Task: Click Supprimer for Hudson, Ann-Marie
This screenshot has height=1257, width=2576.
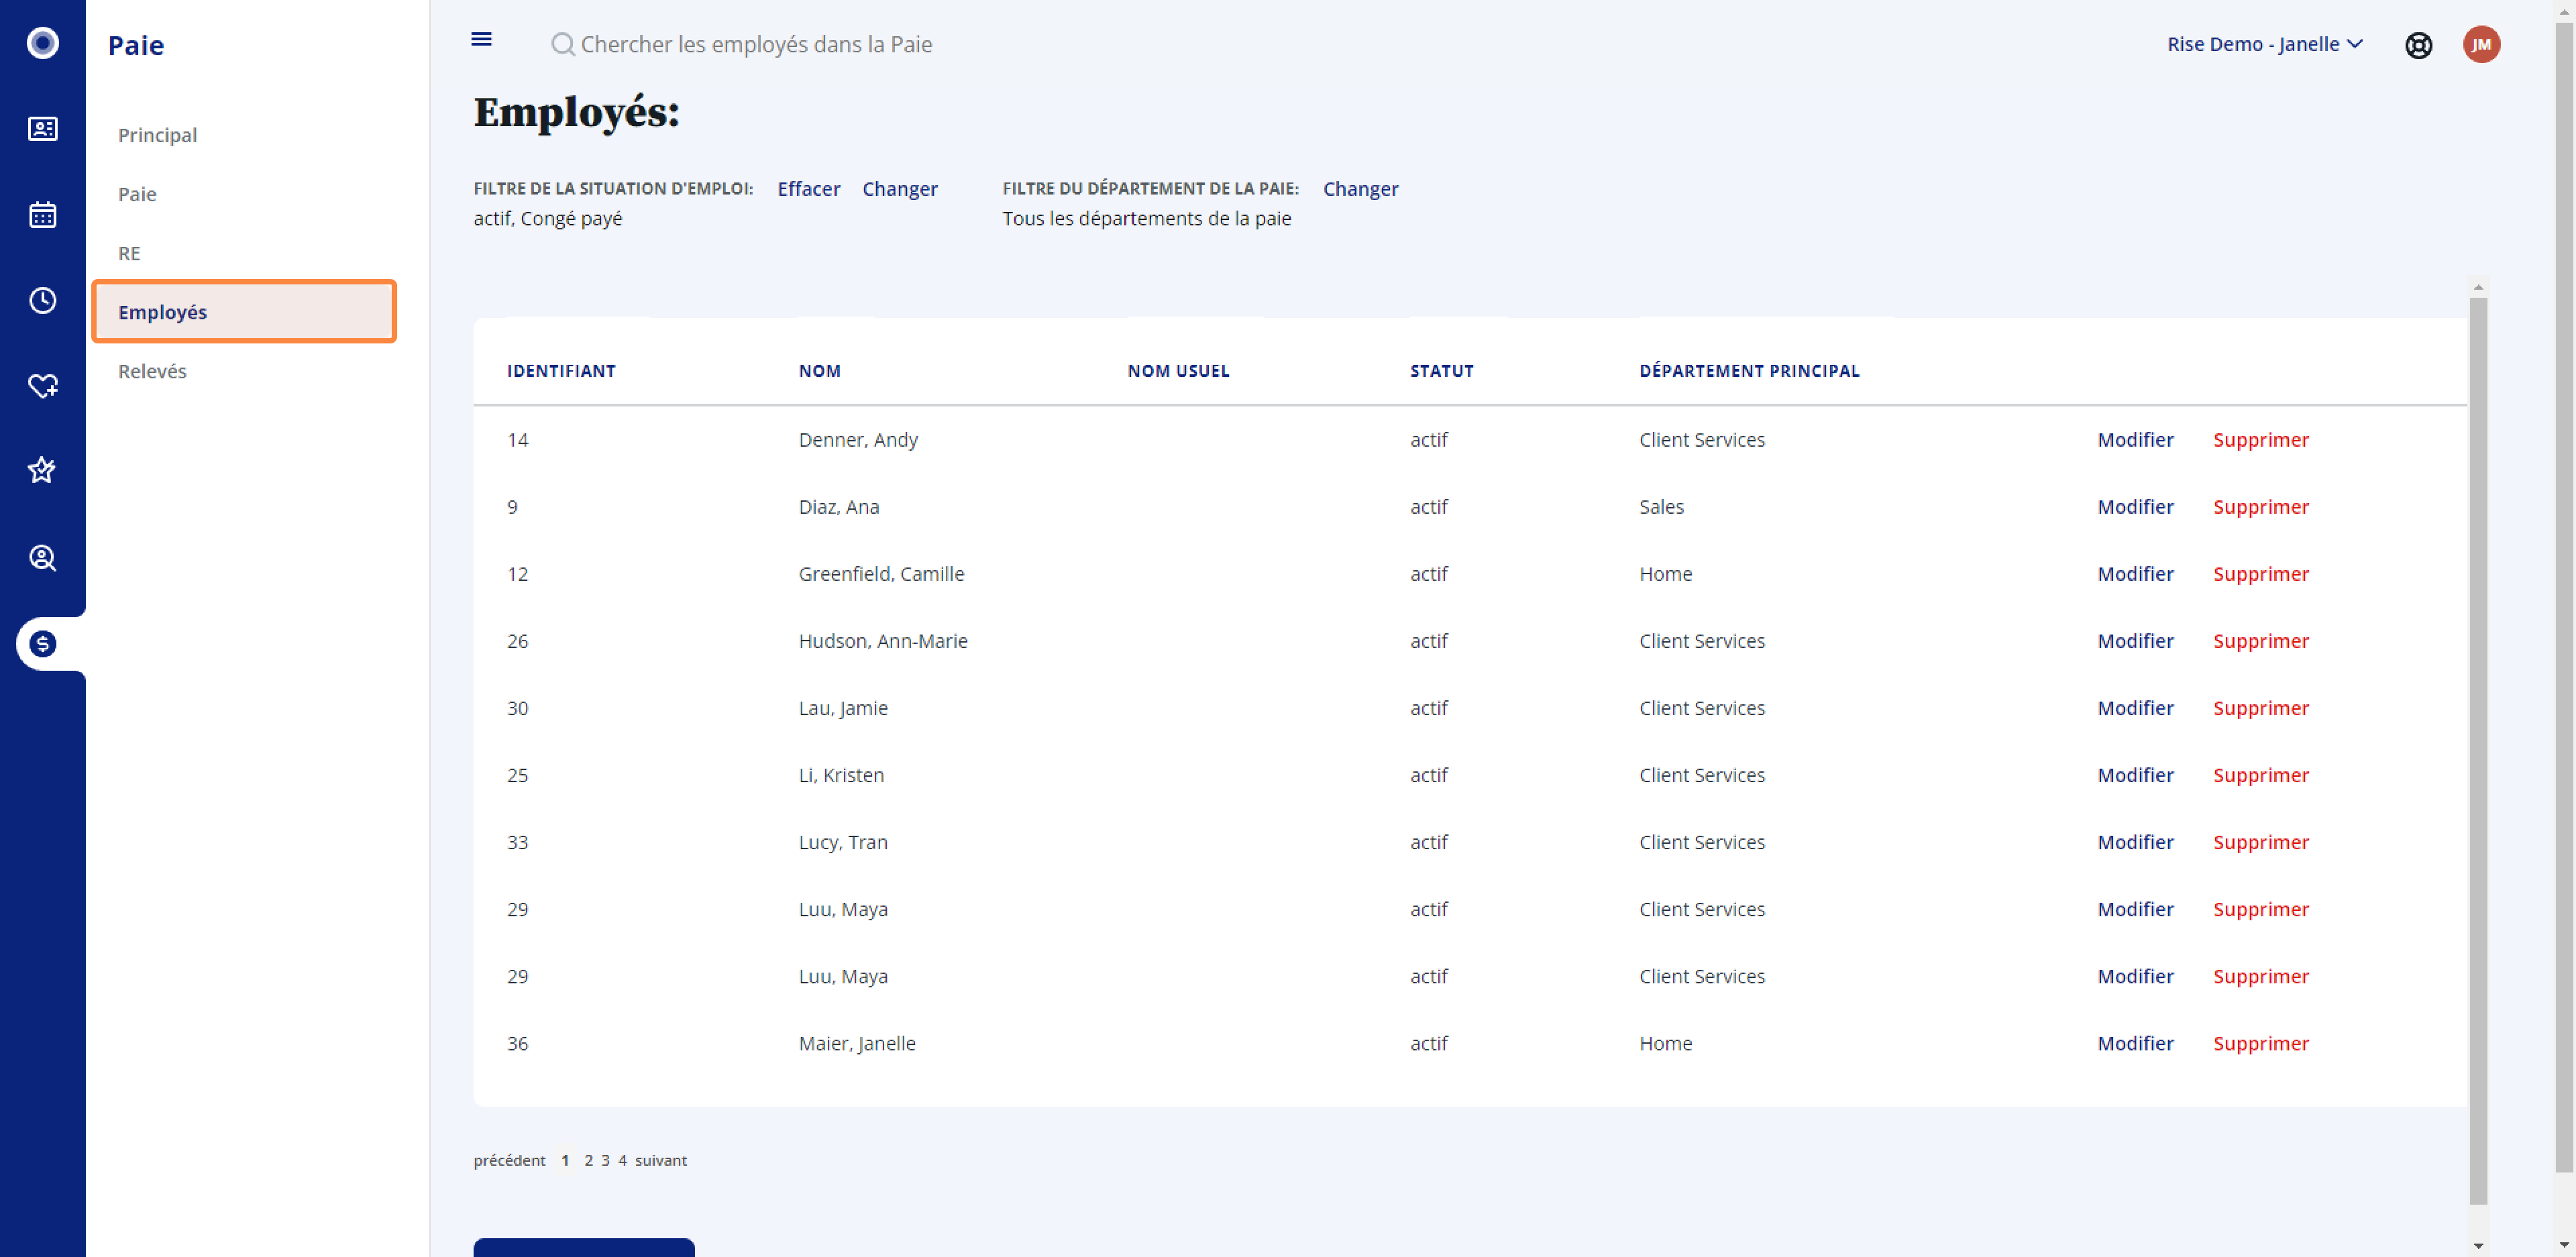Action: click(2260, 641)
